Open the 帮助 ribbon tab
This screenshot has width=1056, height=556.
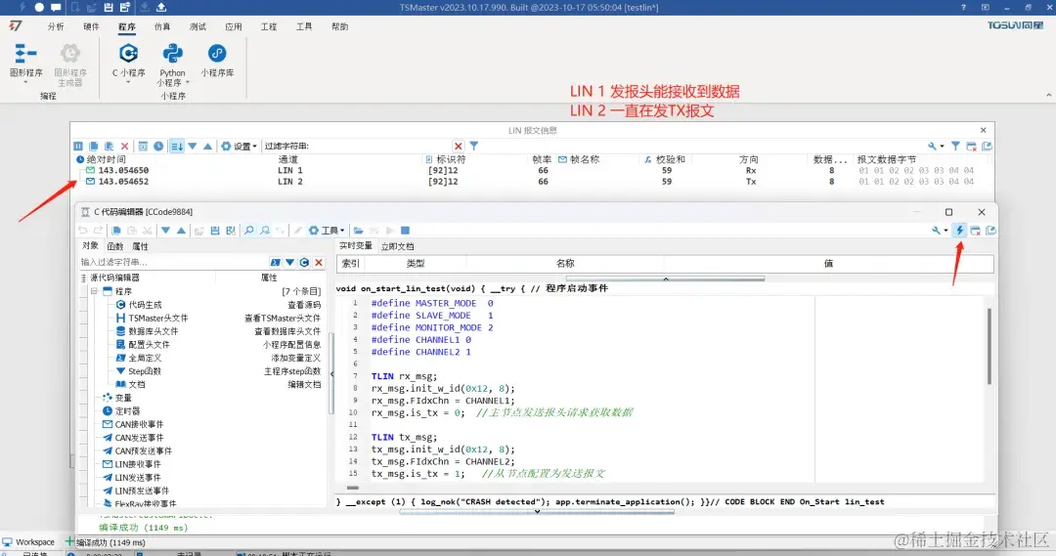point(340,27)
